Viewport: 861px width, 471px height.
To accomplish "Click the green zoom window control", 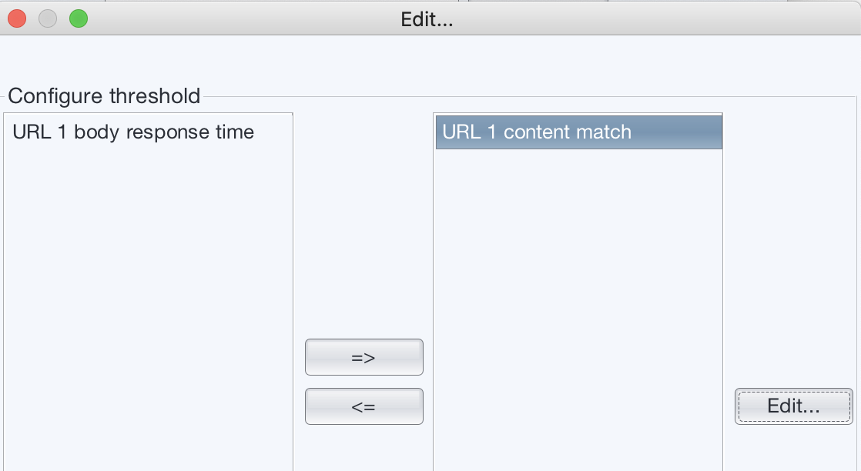I will (78, 18).
